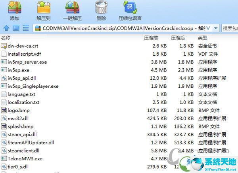
Task: Select the steam_api.dll icon
Action: click(x=4, y=134)
